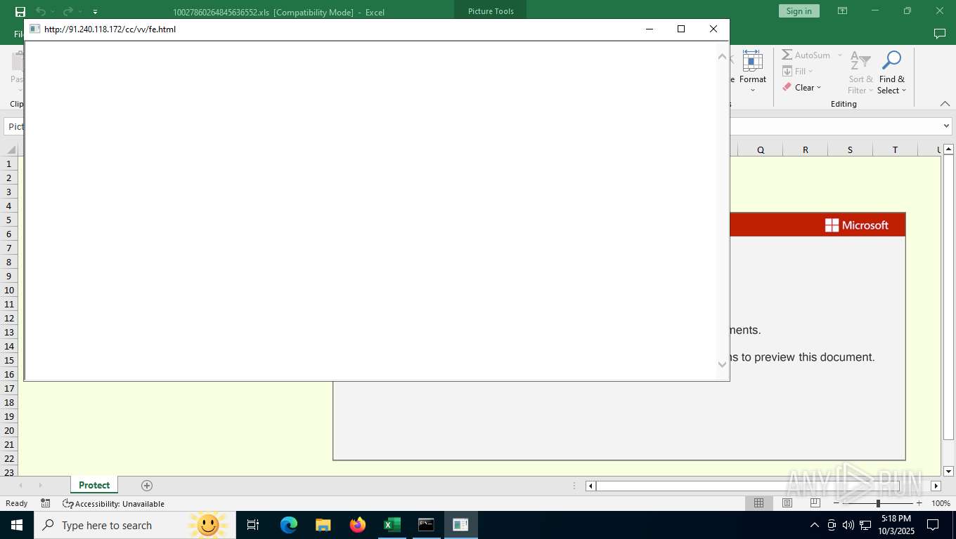Open Sort & Filter menu

tap(860, 72)
